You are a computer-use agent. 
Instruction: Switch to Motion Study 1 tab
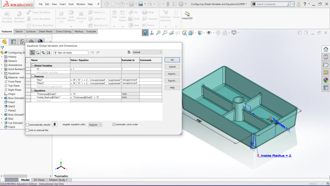point(58,180)
